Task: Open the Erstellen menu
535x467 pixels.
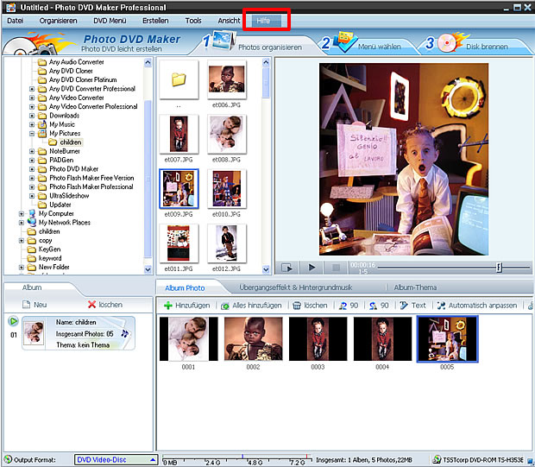Action: (x=155, y=21)
